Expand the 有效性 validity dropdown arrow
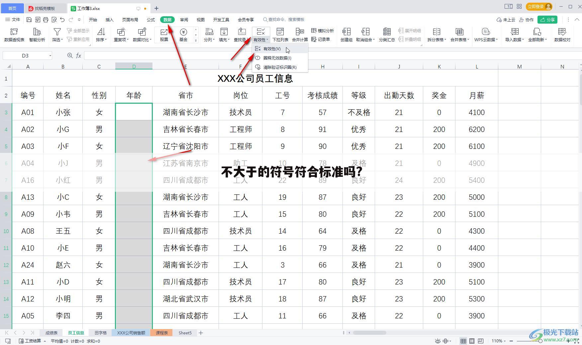The image size is (582, 345). [267, 40]
